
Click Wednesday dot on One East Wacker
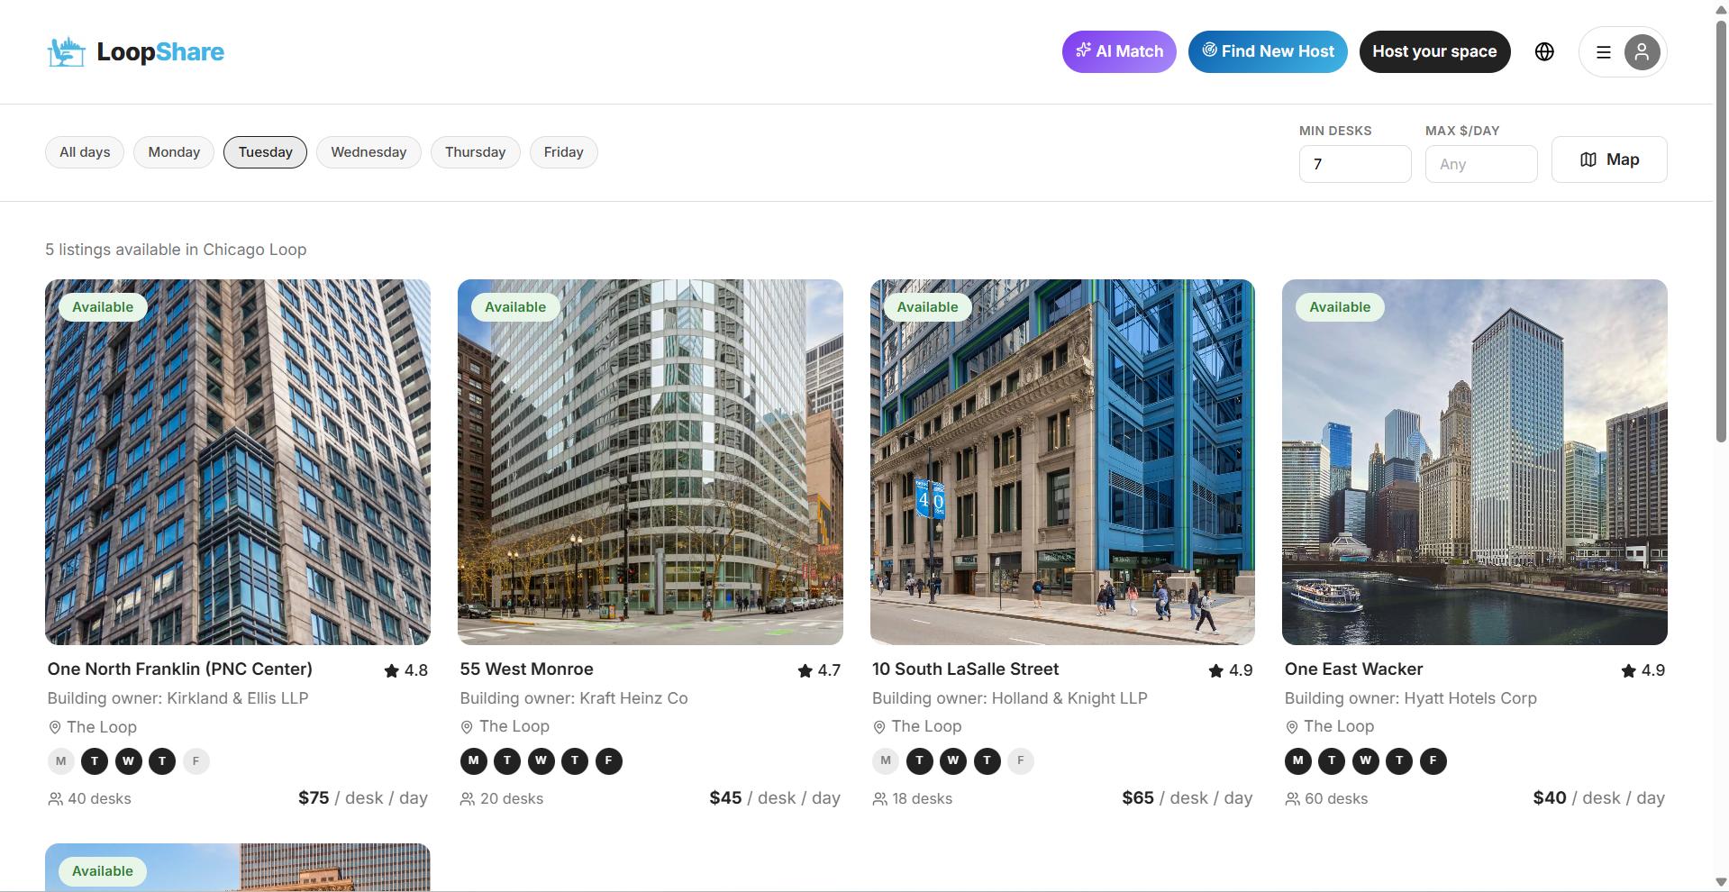(x=1366, y=761)
